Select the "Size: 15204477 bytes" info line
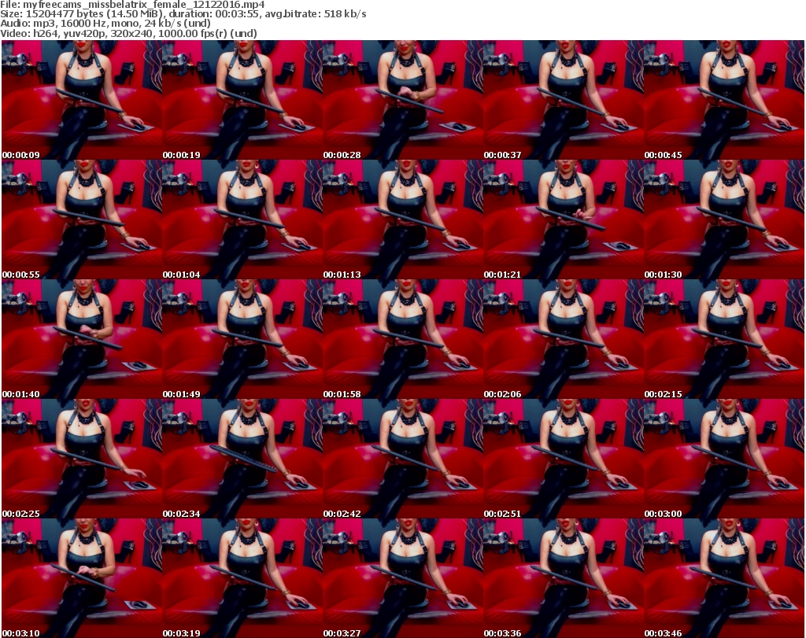806x638 pixels. (183, 14)
